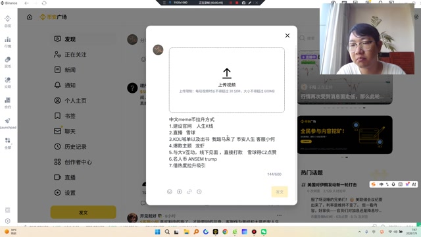Click the 币安广场 logo
Viewport: 421px width, 237px height.
53,17
